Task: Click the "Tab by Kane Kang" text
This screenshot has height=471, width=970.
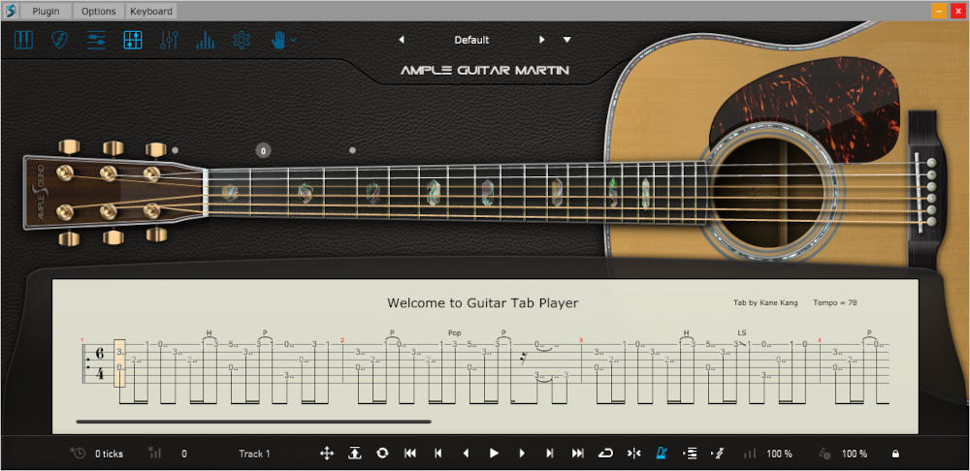Action: [x=765, y=303]
